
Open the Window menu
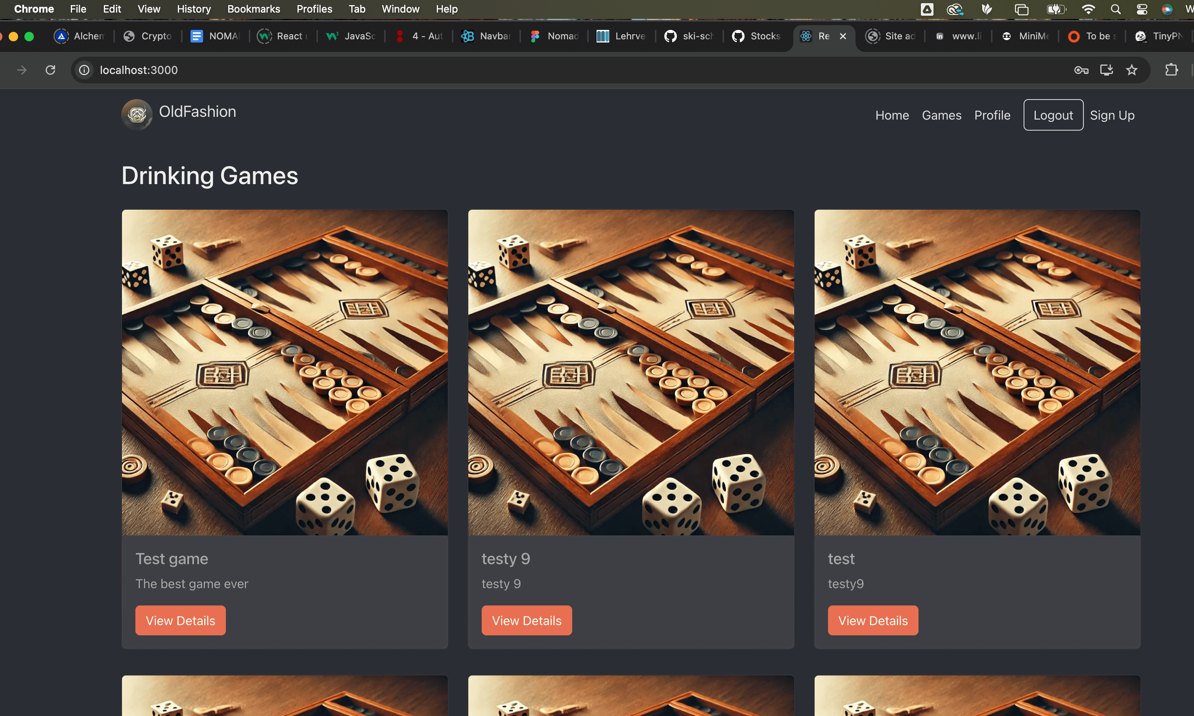pos(401,9)
